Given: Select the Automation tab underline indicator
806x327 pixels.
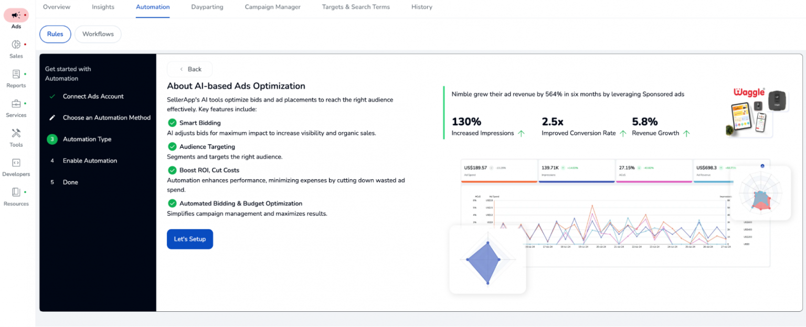Looking at the screenshot, I should click(153, 17).
